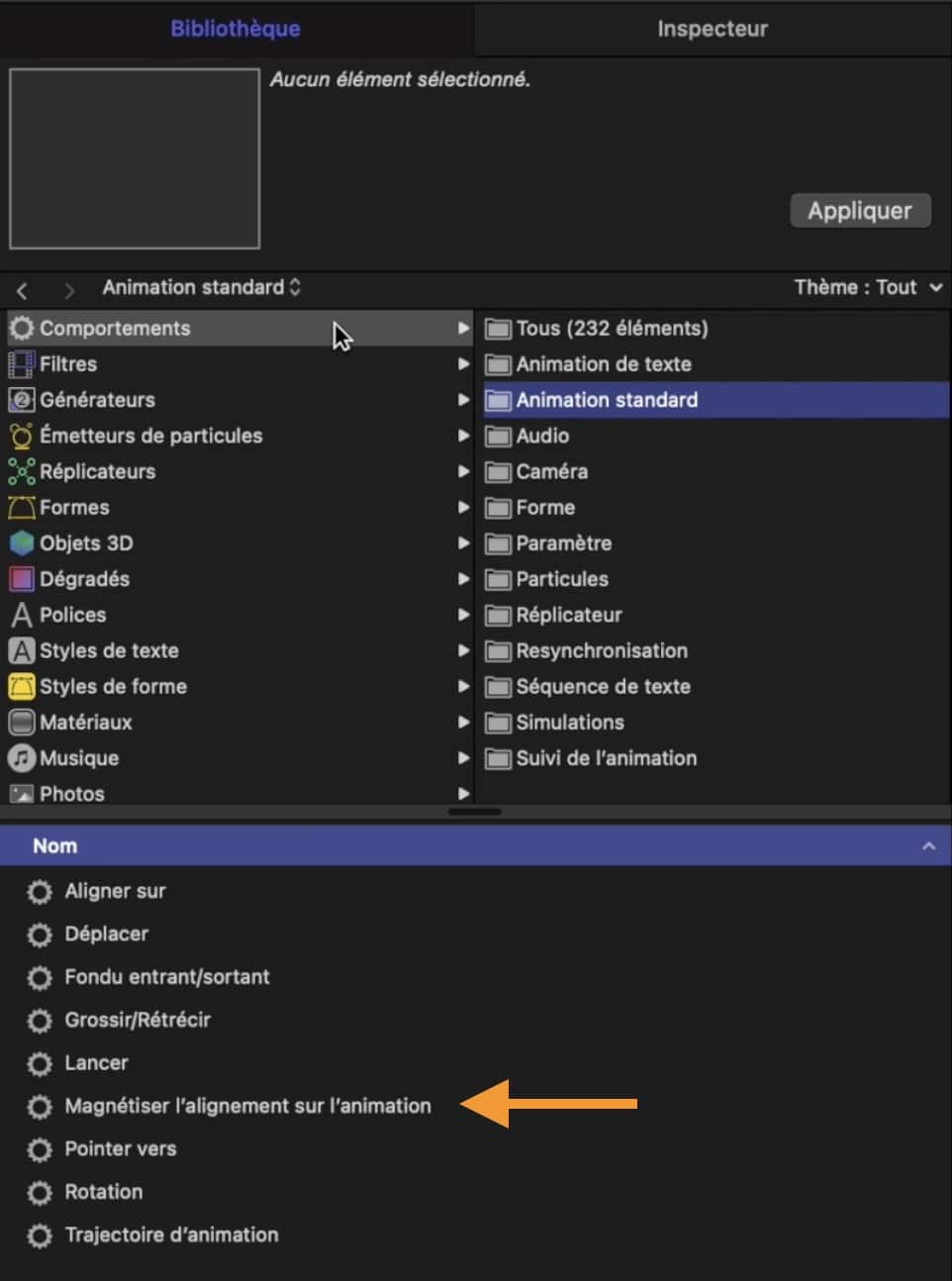
Task: Open the Thème : Tout dropdown
Action: [x=868, y=287]
